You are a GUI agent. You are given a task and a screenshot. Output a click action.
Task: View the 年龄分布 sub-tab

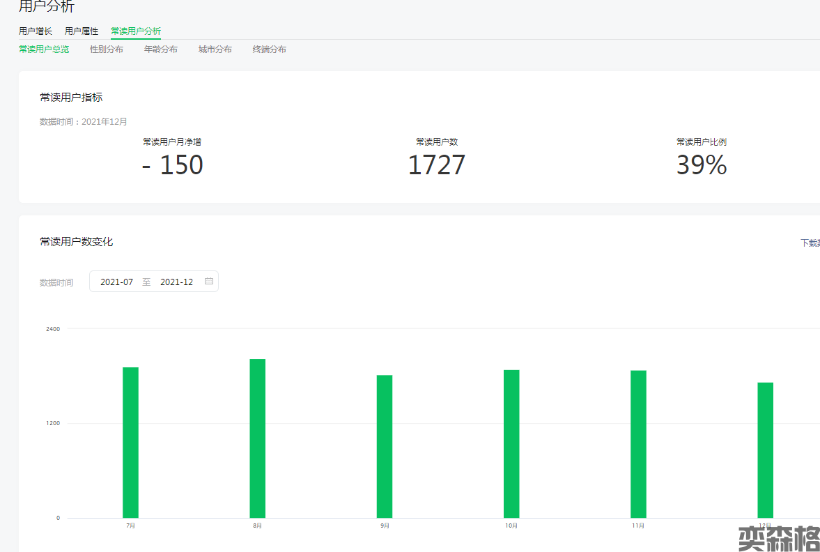pos(161,49)
